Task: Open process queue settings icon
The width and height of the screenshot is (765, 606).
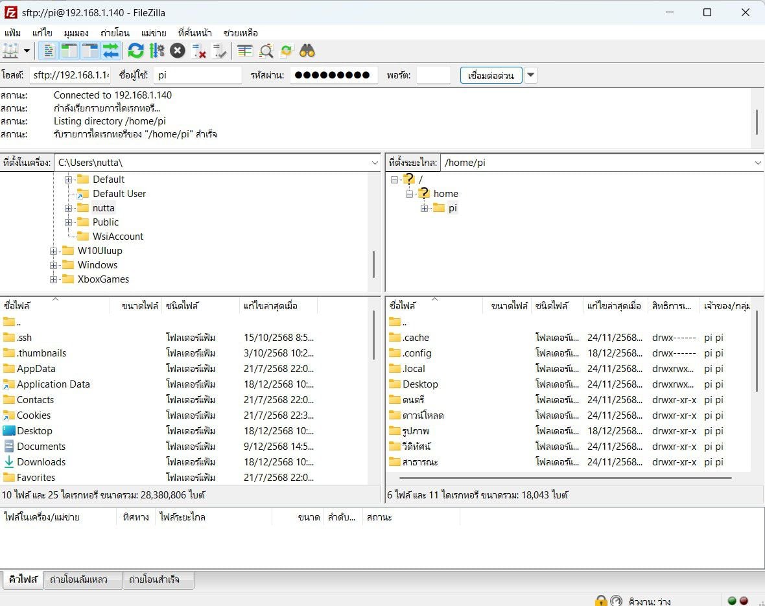Action: tap(156, 51)
